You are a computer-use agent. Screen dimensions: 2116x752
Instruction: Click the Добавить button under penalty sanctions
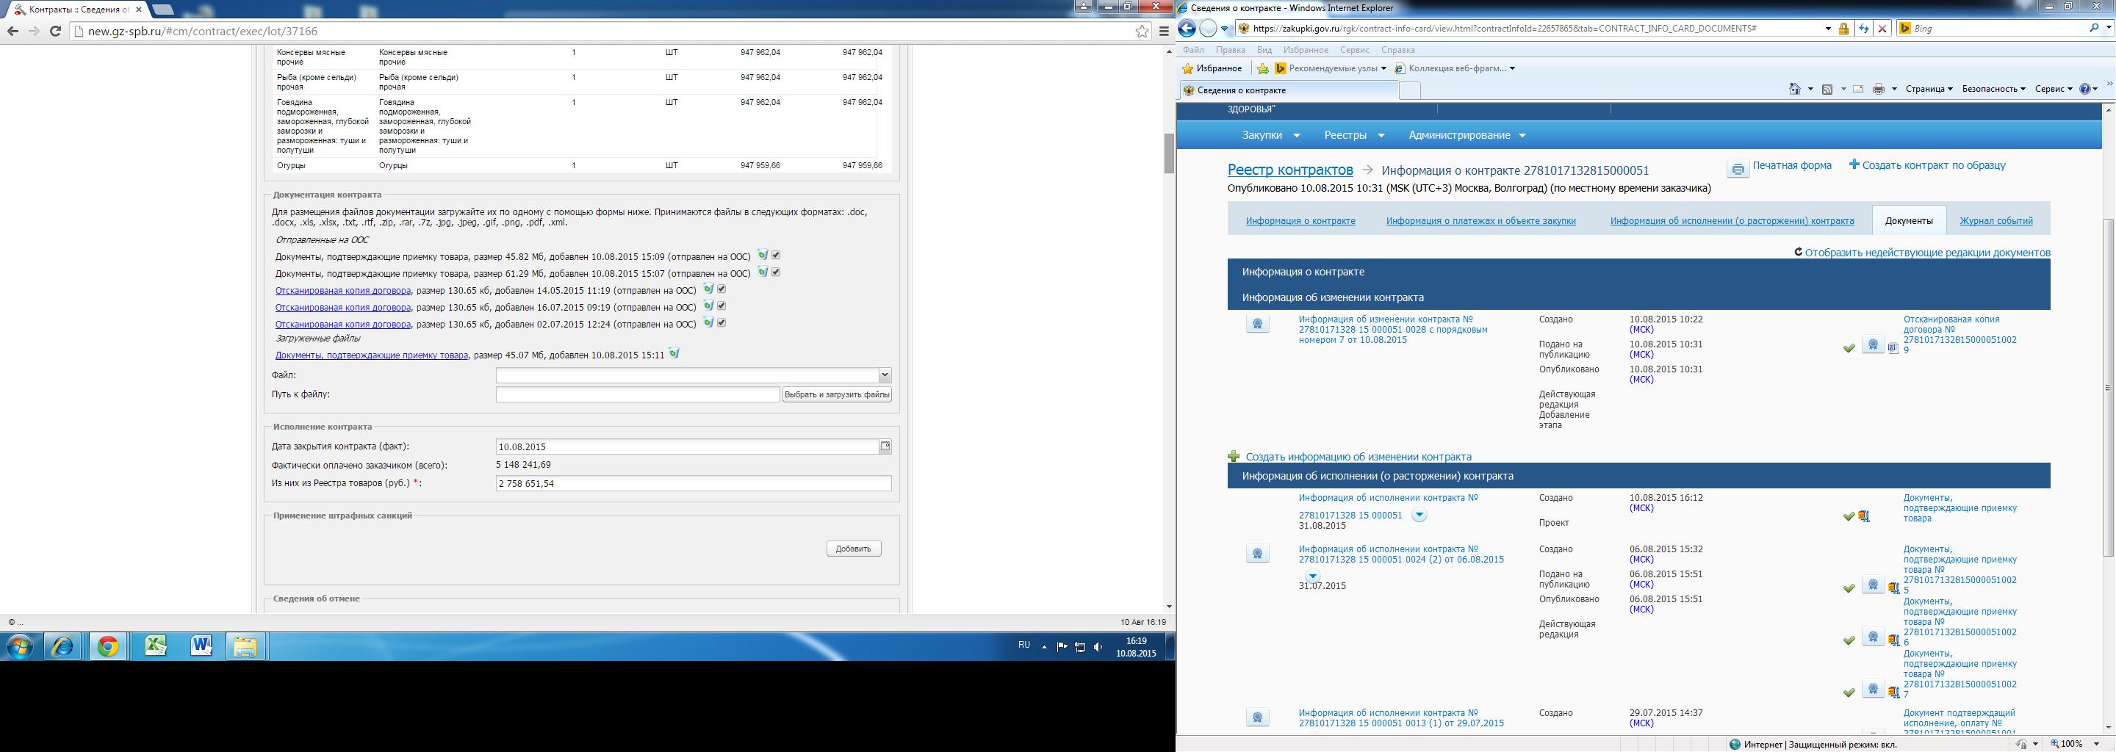pyautogui.click(x=854, y=549)
